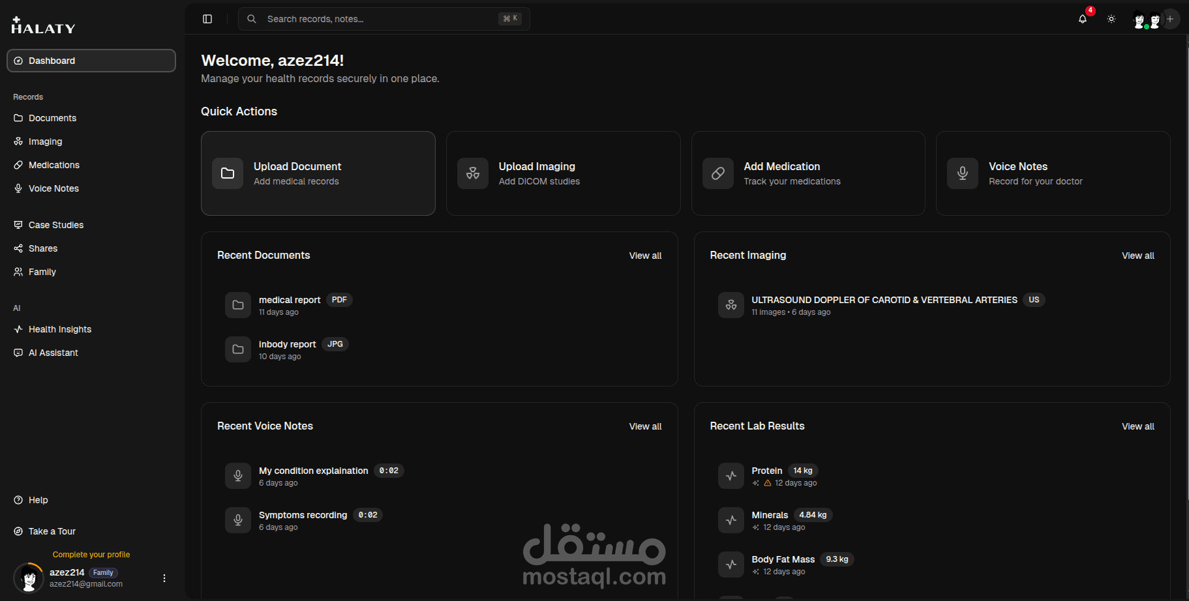Open the notifications bell

(1083, 19)
